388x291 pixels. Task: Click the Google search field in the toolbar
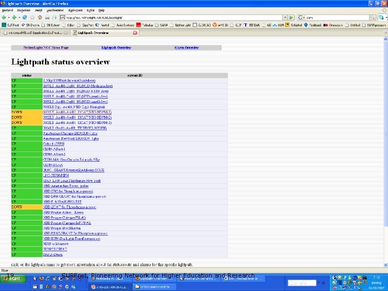click(337, 18)
